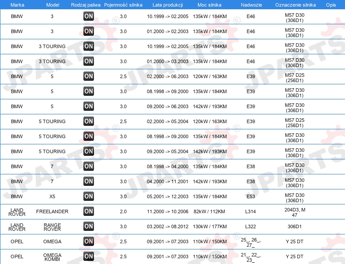Select the LAND ROVER cell in the FREELANDER row
This screenshot has height=264, width=345.
pyautogui.click(x=17, y=212)
